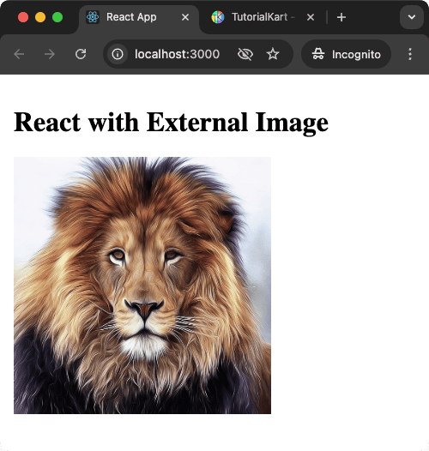This screenshot has width=429, height=451.
Task: Open Chrome three-dot menu
Action: pos(410,54)
